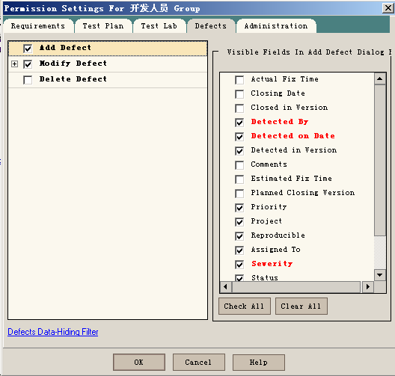Click the 'Planned Closing Version' label
This screenshot has width=395, height=376.
pos(303,193)
